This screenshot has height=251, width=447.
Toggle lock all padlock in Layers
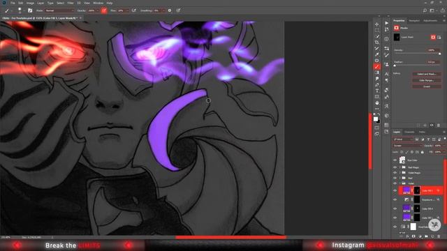(422, 152)
